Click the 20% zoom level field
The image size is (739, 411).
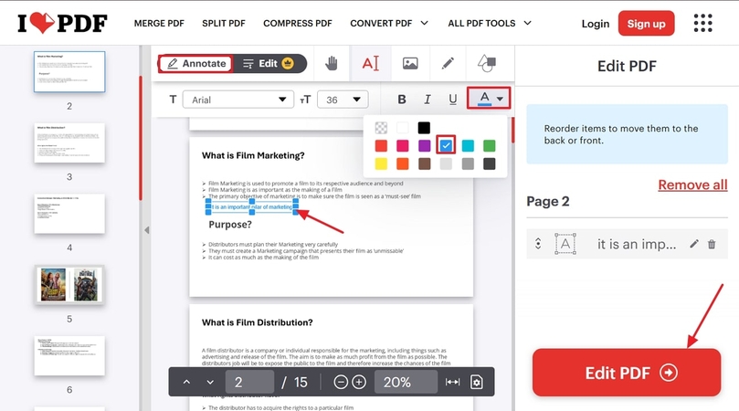[x=406, y=382]
